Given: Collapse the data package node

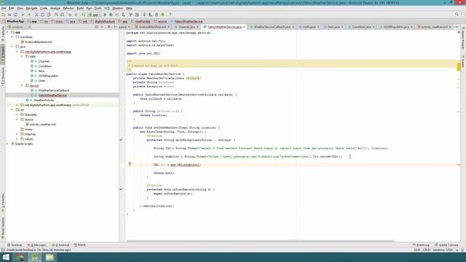Looking at the screenshot, I should click(22, 57).
